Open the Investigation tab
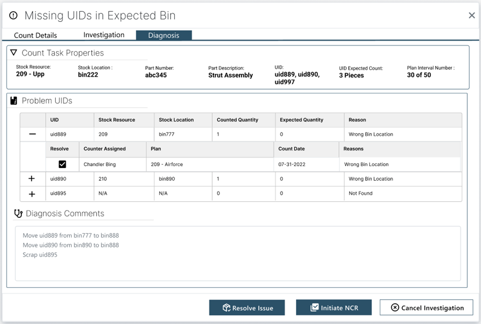This screenshot has width=481, height=324. coord(103,35)
